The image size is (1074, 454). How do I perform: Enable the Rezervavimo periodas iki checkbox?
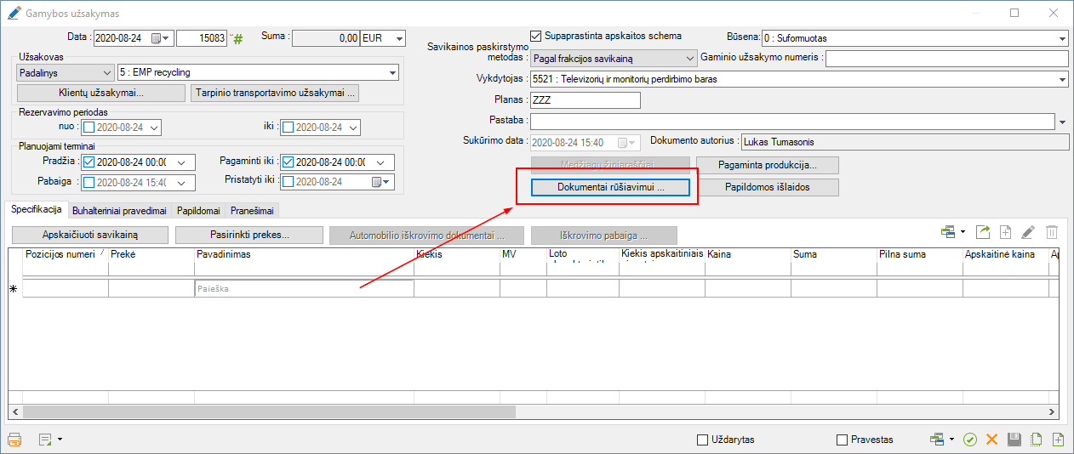[x=288, y=128]
